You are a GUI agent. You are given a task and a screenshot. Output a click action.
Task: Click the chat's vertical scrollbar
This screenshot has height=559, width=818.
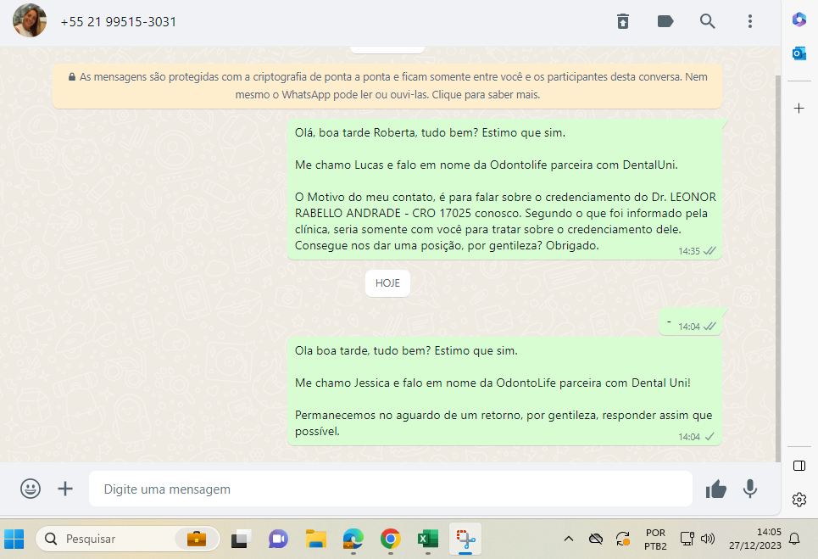[778, 254]
